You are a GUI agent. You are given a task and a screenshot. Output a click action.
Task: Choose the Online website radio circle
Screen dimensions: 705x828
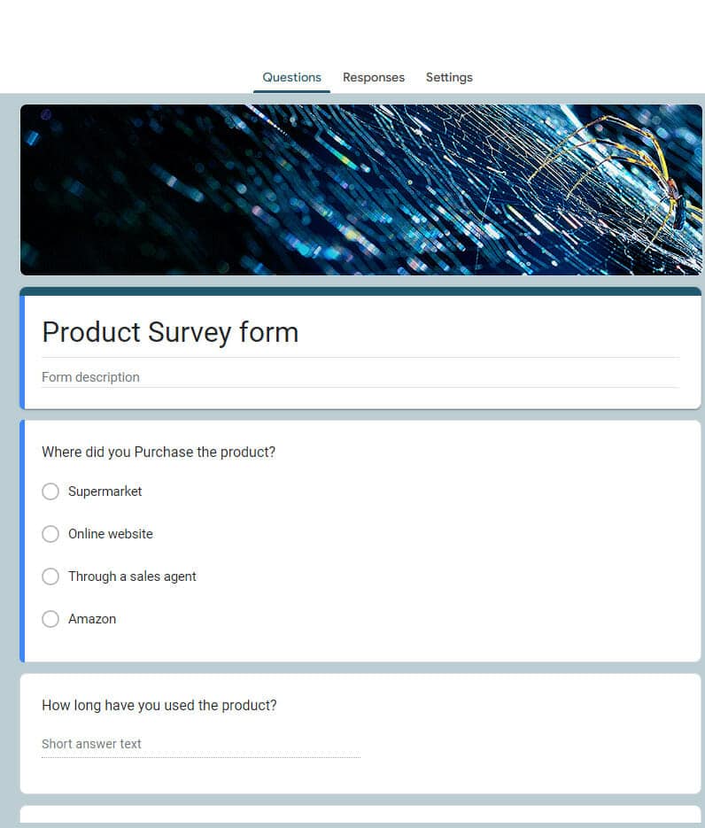[x=50, y=534]
